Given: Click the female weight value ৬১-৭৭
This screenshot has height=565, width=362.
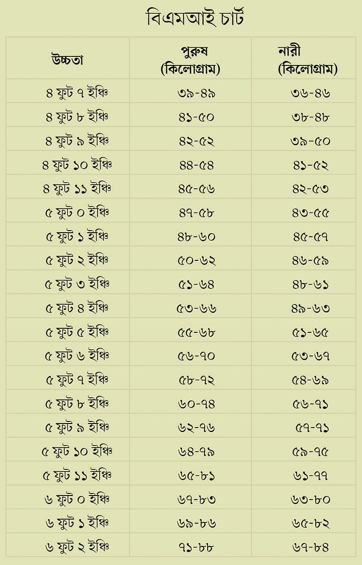Looking at the screenshot, I should point(310,476).
